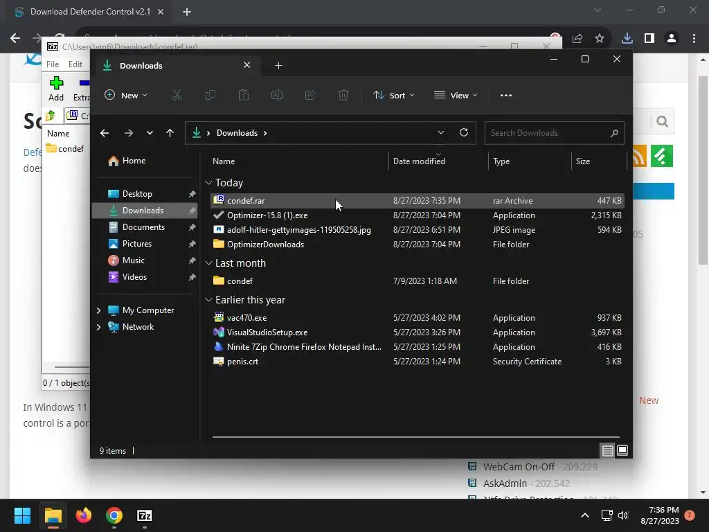Expand My Computer in navigation pane

coord(98,310)
